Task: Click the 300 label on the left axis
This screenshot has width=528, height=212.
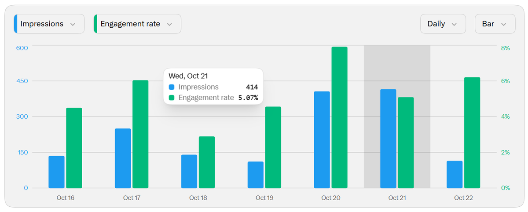Action: (22, 117)
